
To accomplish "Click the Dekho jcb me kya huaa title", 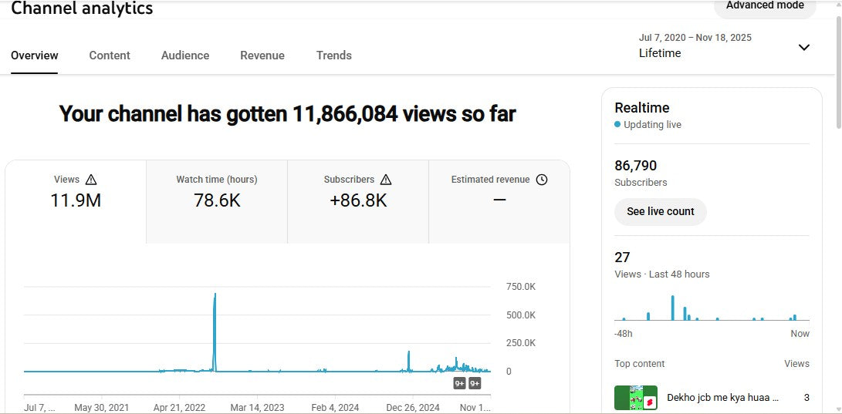I will tap(722, 398).
